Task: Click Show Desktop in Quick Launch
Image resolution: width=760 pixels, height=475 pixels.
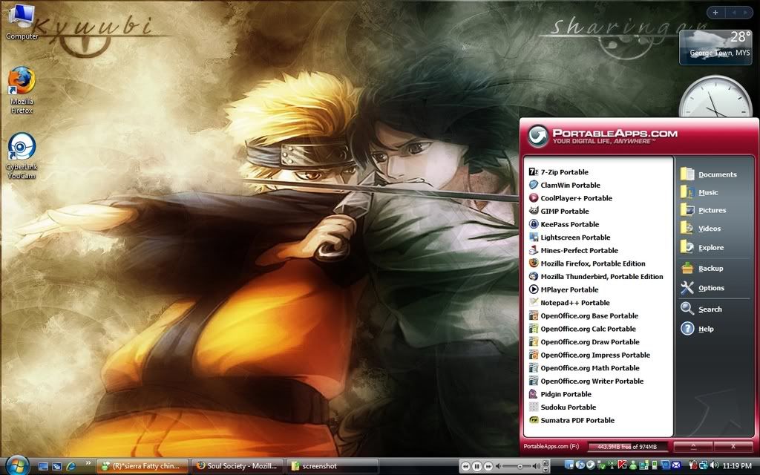Action: tap(43, 466)
